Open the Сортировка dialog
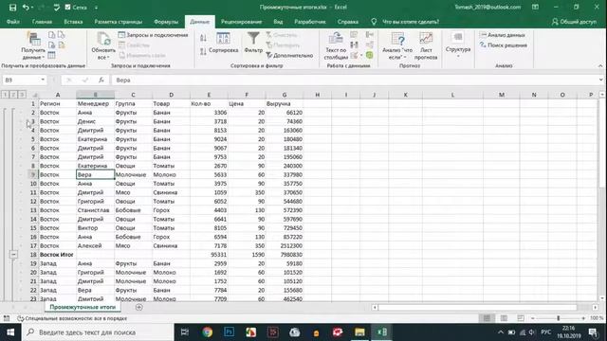This screenshot has height=341, width=607. [224, 43]
